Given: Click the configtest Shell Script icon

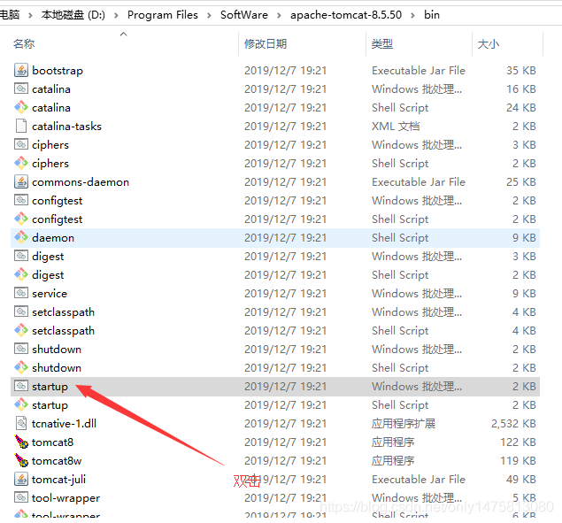Looking at the screenshot, I should [21, 219].
